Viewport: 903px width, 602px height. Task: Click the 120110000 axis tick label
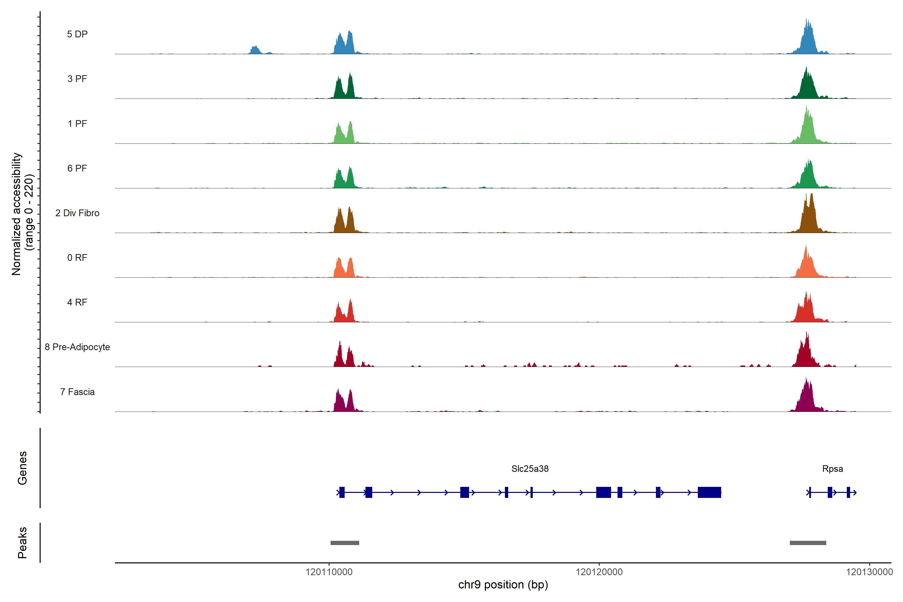[x=329, y=572]
